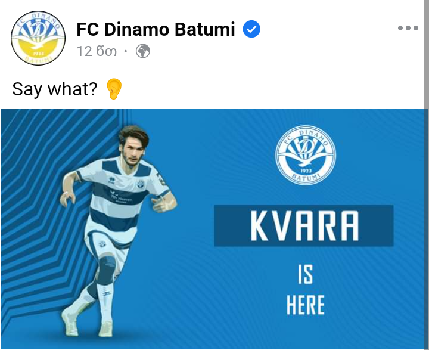
Task: Click the crest on the player's jersey
Action: 141,184
